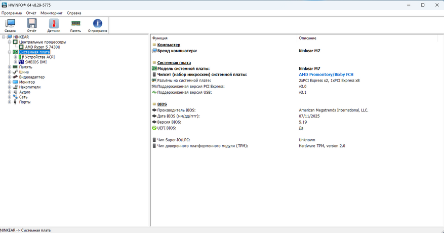This screenshot has width=444, height=233.
Task: Click the Память memory toolbar icon
Action: click(75, 23)
